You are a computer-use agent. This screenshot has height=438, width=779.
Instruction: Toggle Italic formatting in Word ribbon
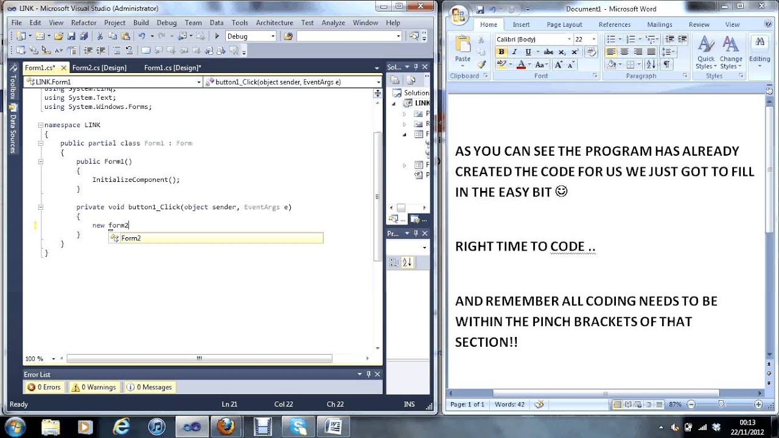[x=514, y=52]
